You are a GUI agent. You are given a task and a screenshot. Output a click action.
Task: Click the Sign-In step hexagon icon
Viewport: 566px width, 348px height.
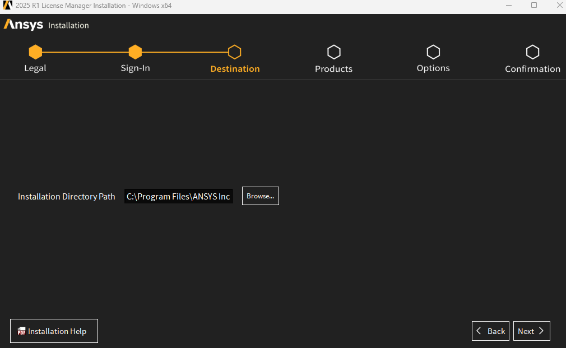coord(135,52)
